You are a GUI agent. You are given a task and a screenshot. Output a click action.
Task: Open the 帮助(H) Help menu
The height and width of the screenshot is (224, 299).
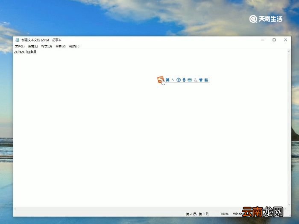74,46
